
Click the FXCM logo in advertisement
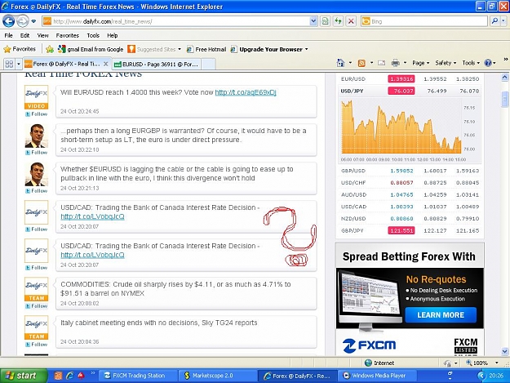point(369,345)
